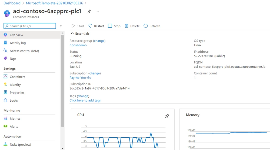Go to the Containers settings page
The width and height of the screenshot is (270, 150).
(x=17, y=77)
